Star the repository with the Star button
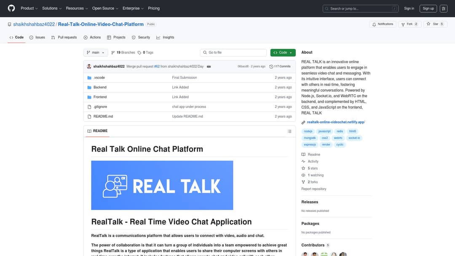Screen dimensions: 455x256 tap(435, 24)
